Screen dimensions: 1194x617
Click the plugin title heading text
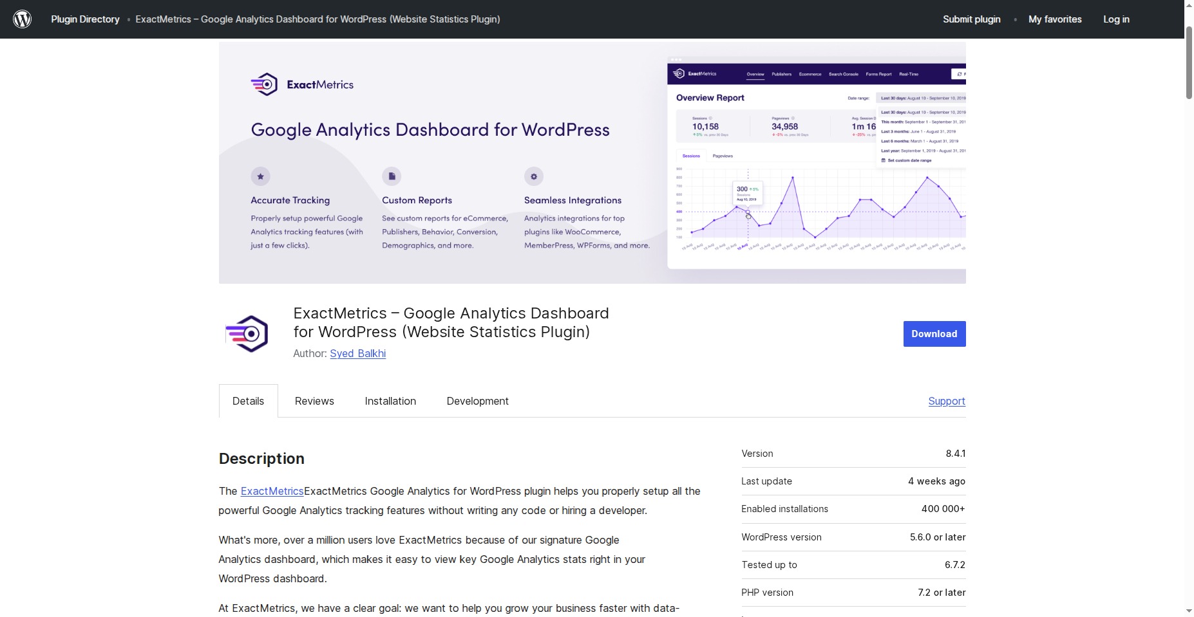pos(451,322)
